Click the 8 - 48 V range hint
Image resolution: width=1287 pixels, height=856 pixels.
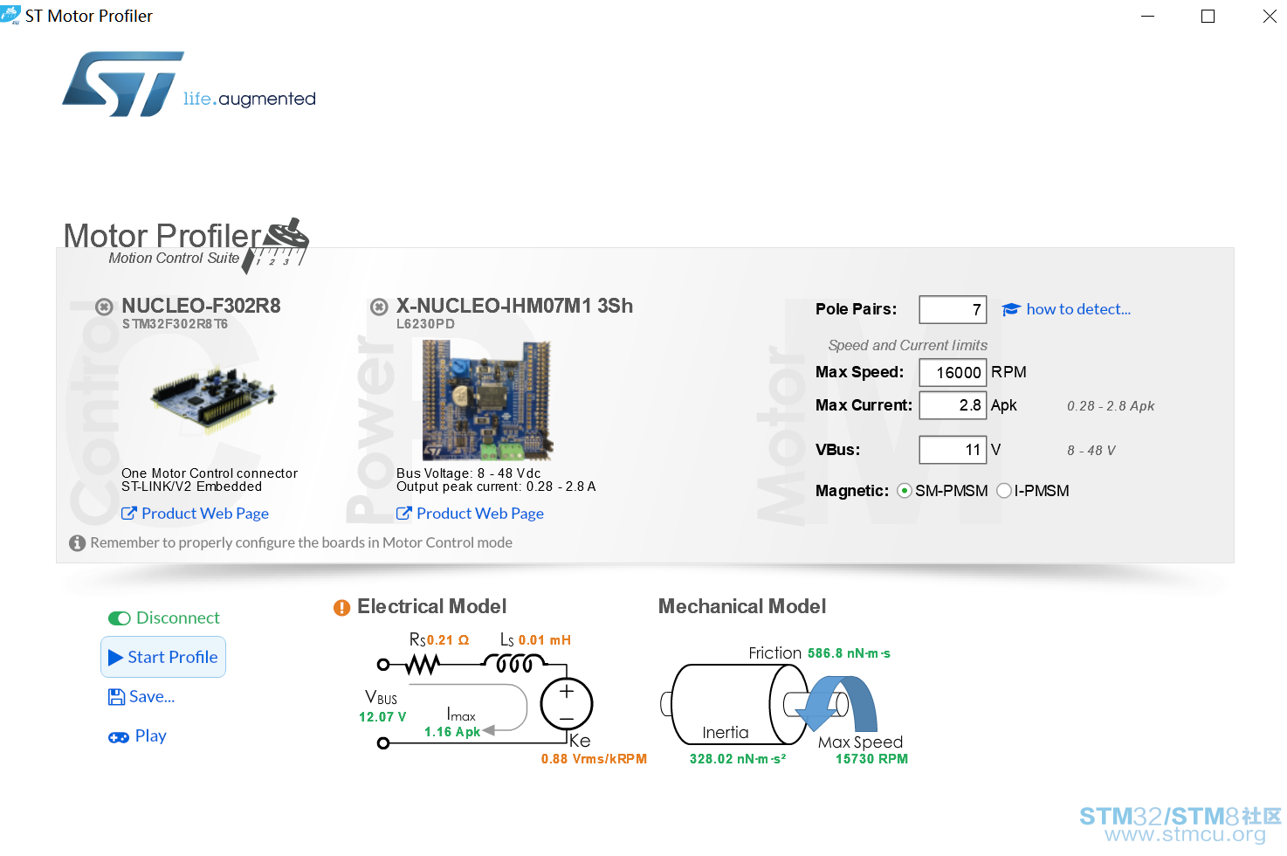1091,451
